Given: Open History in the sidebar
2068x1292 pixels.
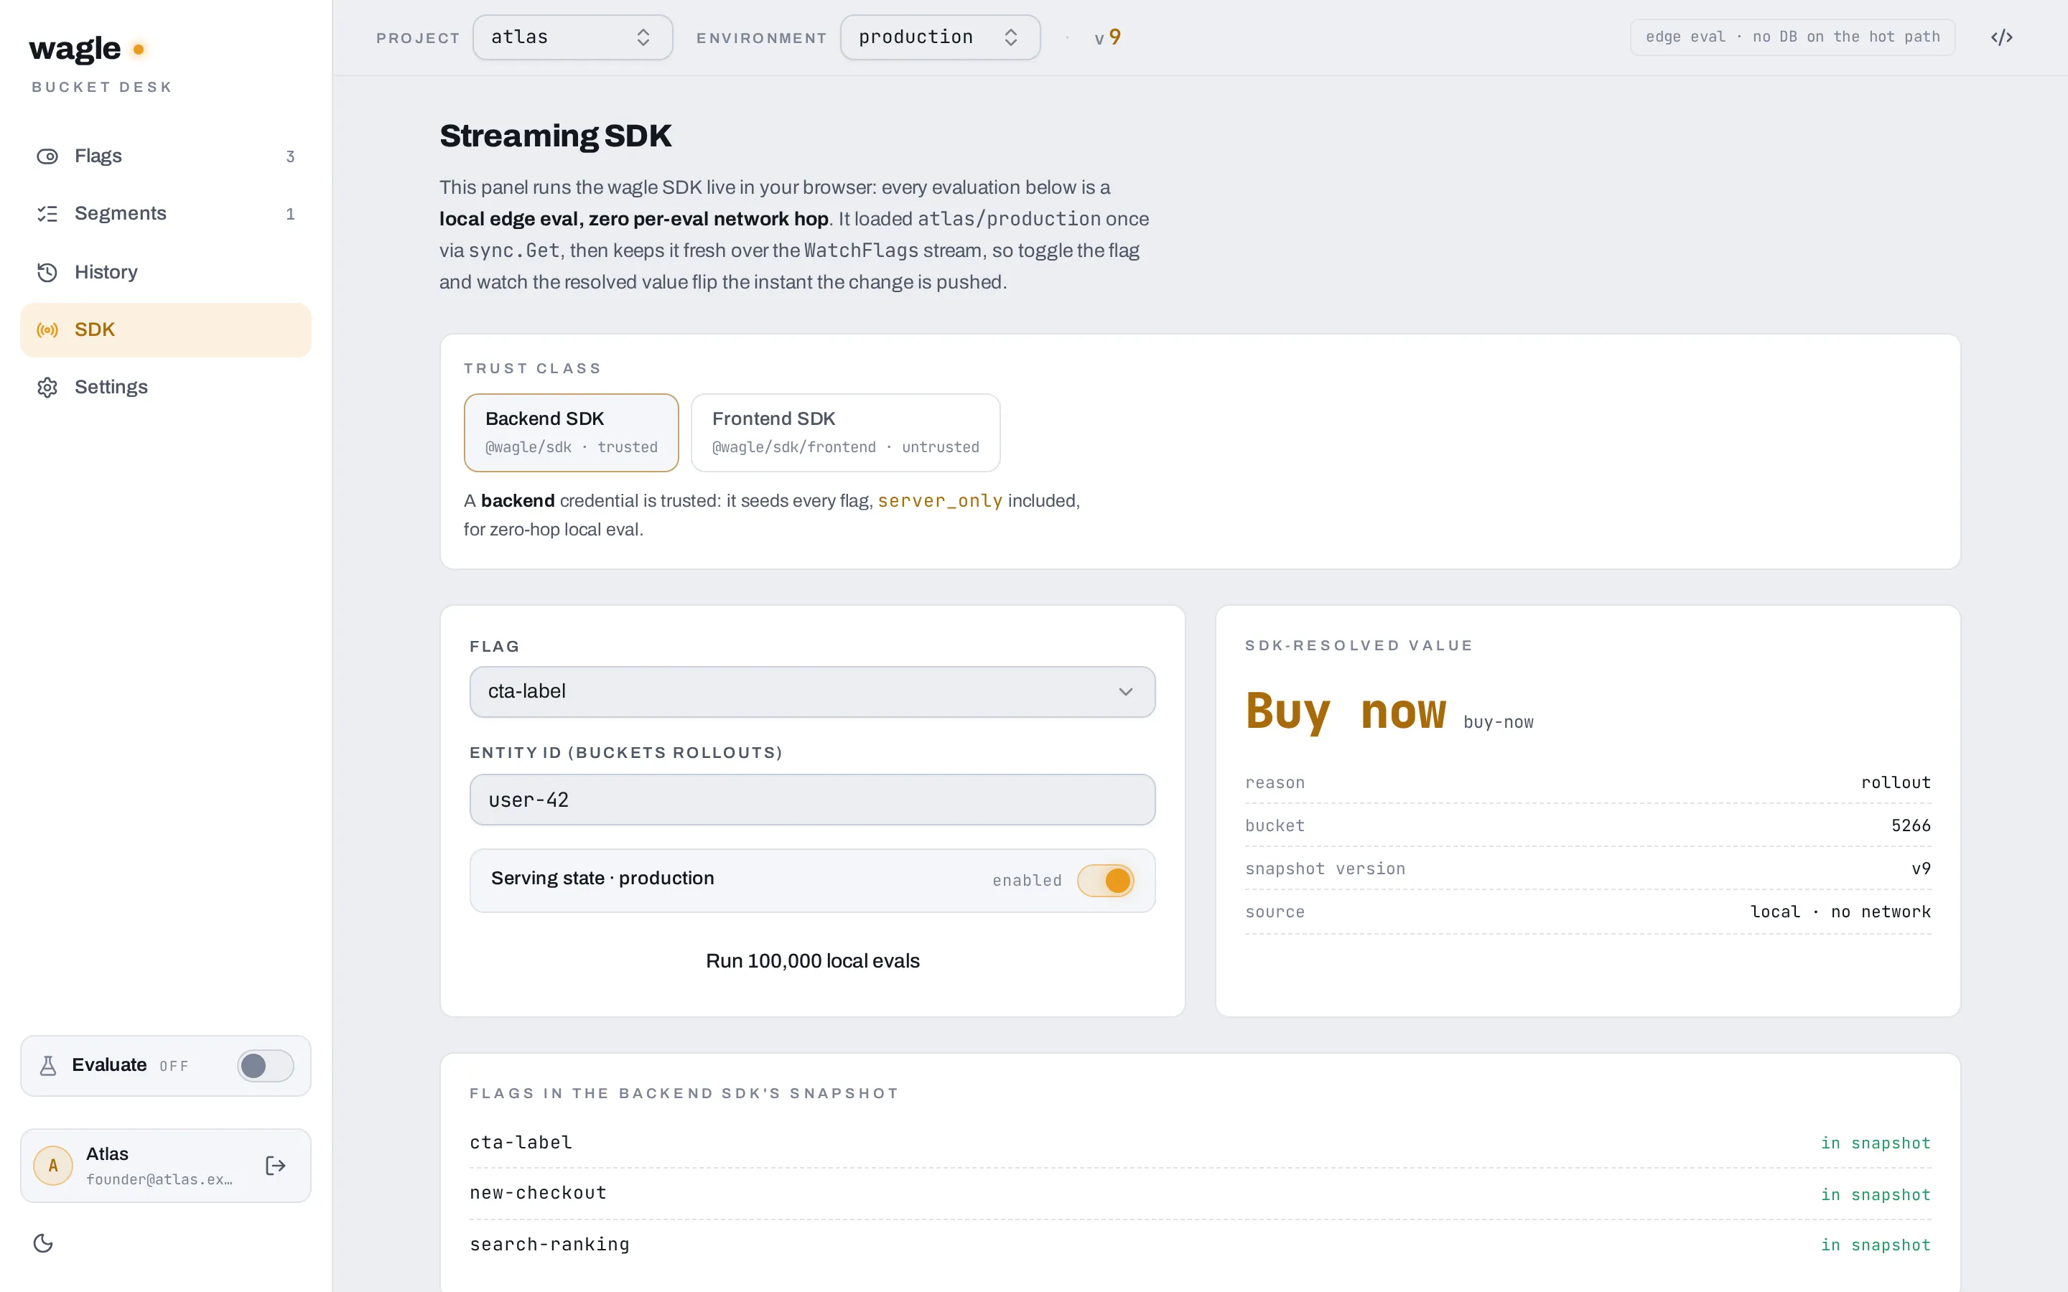Looking at the screenshot, I should pyautogui.click(x=166, y=272).
